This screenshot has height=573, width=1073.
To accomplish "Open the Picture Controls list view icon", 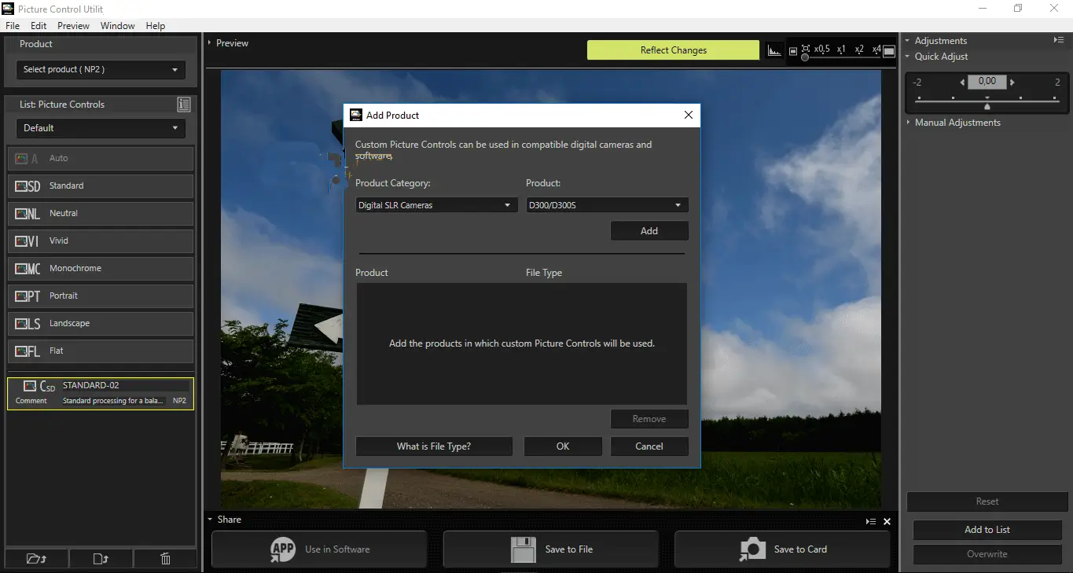I will click(184, 105).
